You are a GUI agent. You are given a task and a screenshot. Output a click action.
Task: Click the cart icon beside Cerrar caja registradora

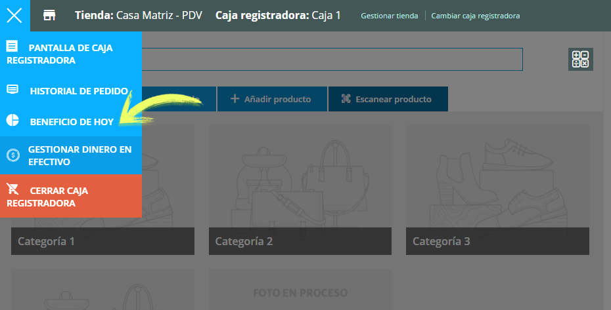pos(12,190)
